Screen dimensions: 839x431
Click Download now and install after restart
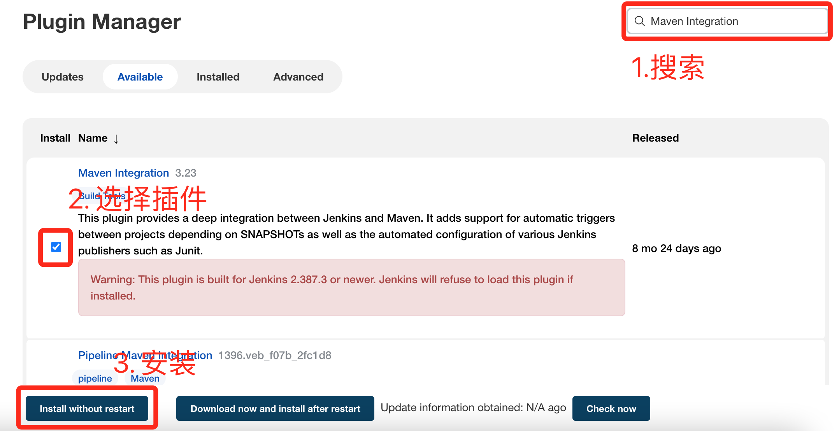tap(275, 408)
